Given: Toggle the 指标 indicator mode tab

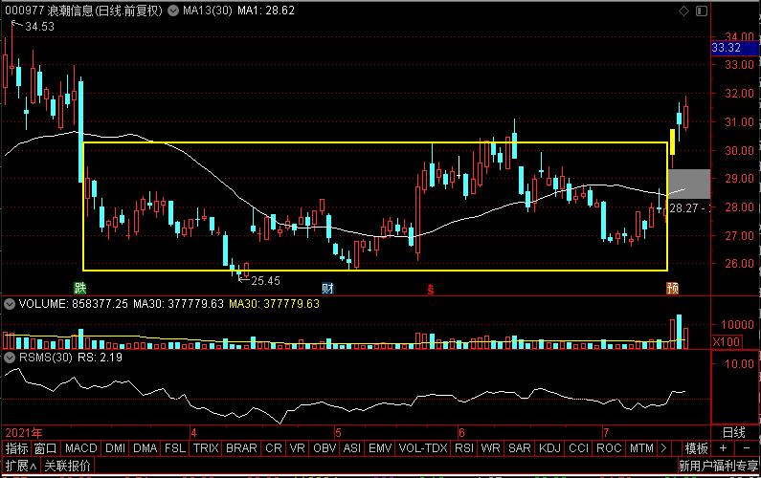Looking at the screenshot, I should click(16, 448).
